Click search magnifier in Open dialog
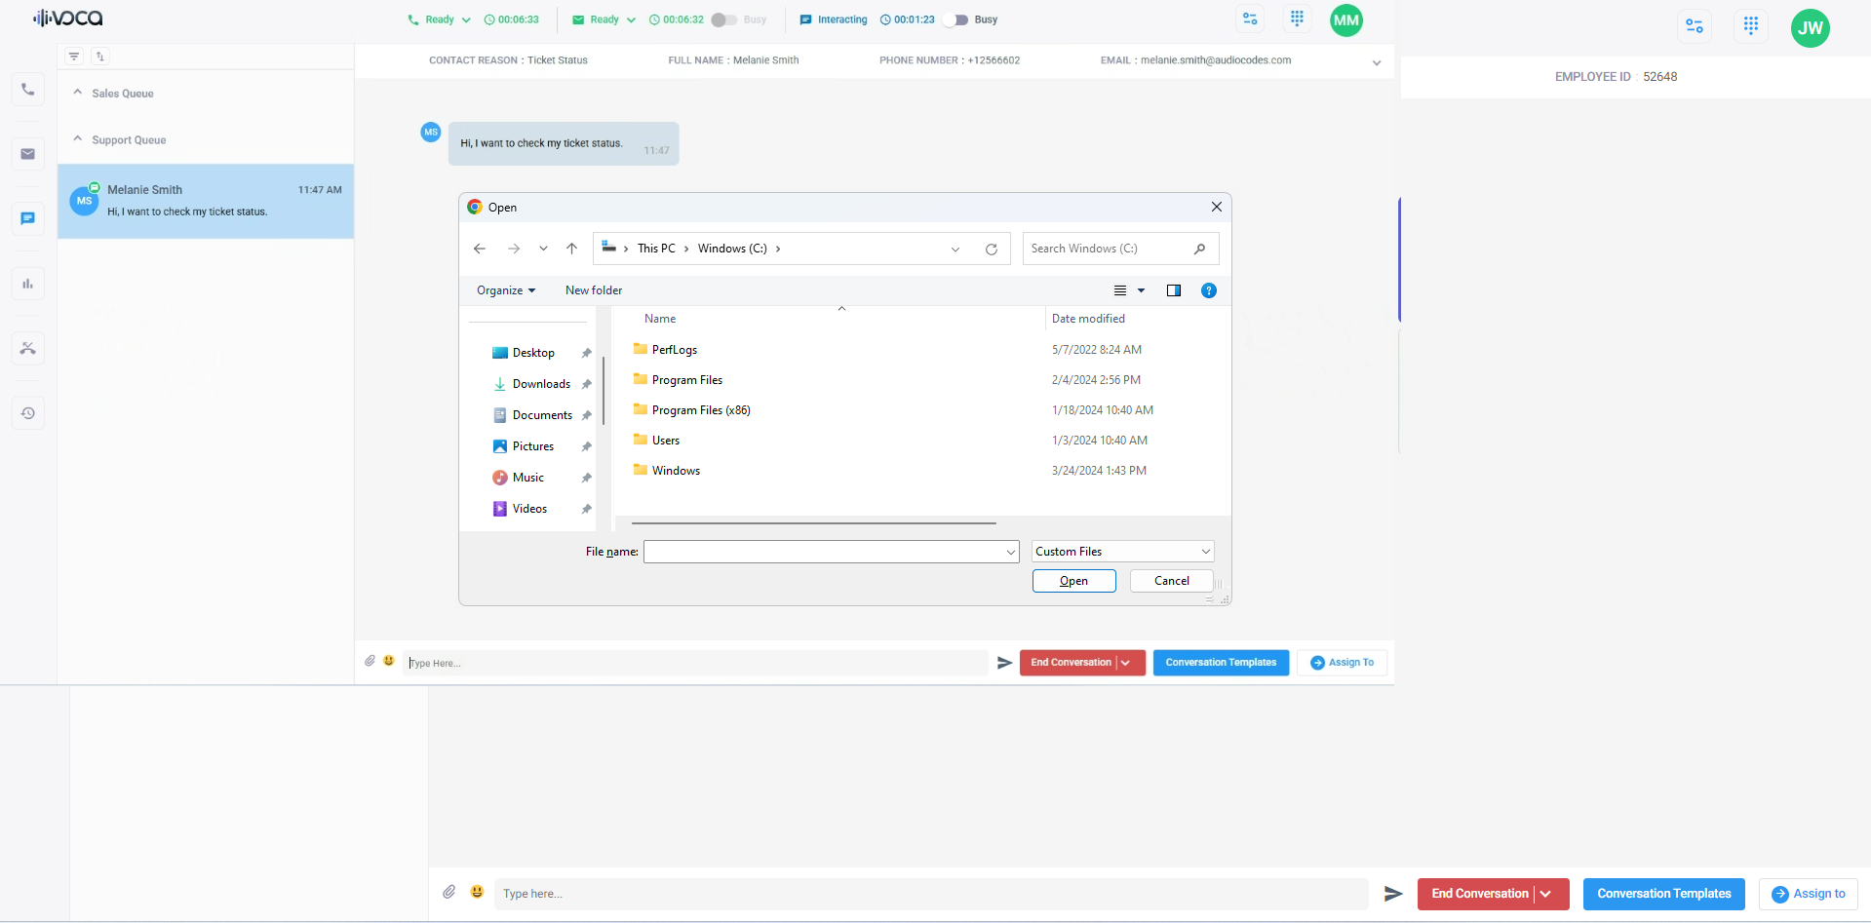Screen dimensions: 1871x923 [1199, 249]
